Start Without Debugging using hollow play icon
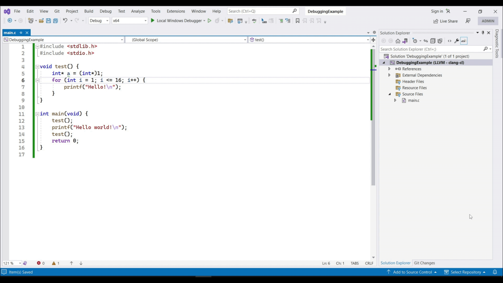 tap(209, 21)
